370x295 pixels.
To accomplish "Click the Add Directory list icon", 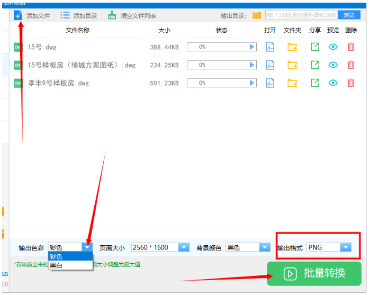I will (x=65, y=15).
